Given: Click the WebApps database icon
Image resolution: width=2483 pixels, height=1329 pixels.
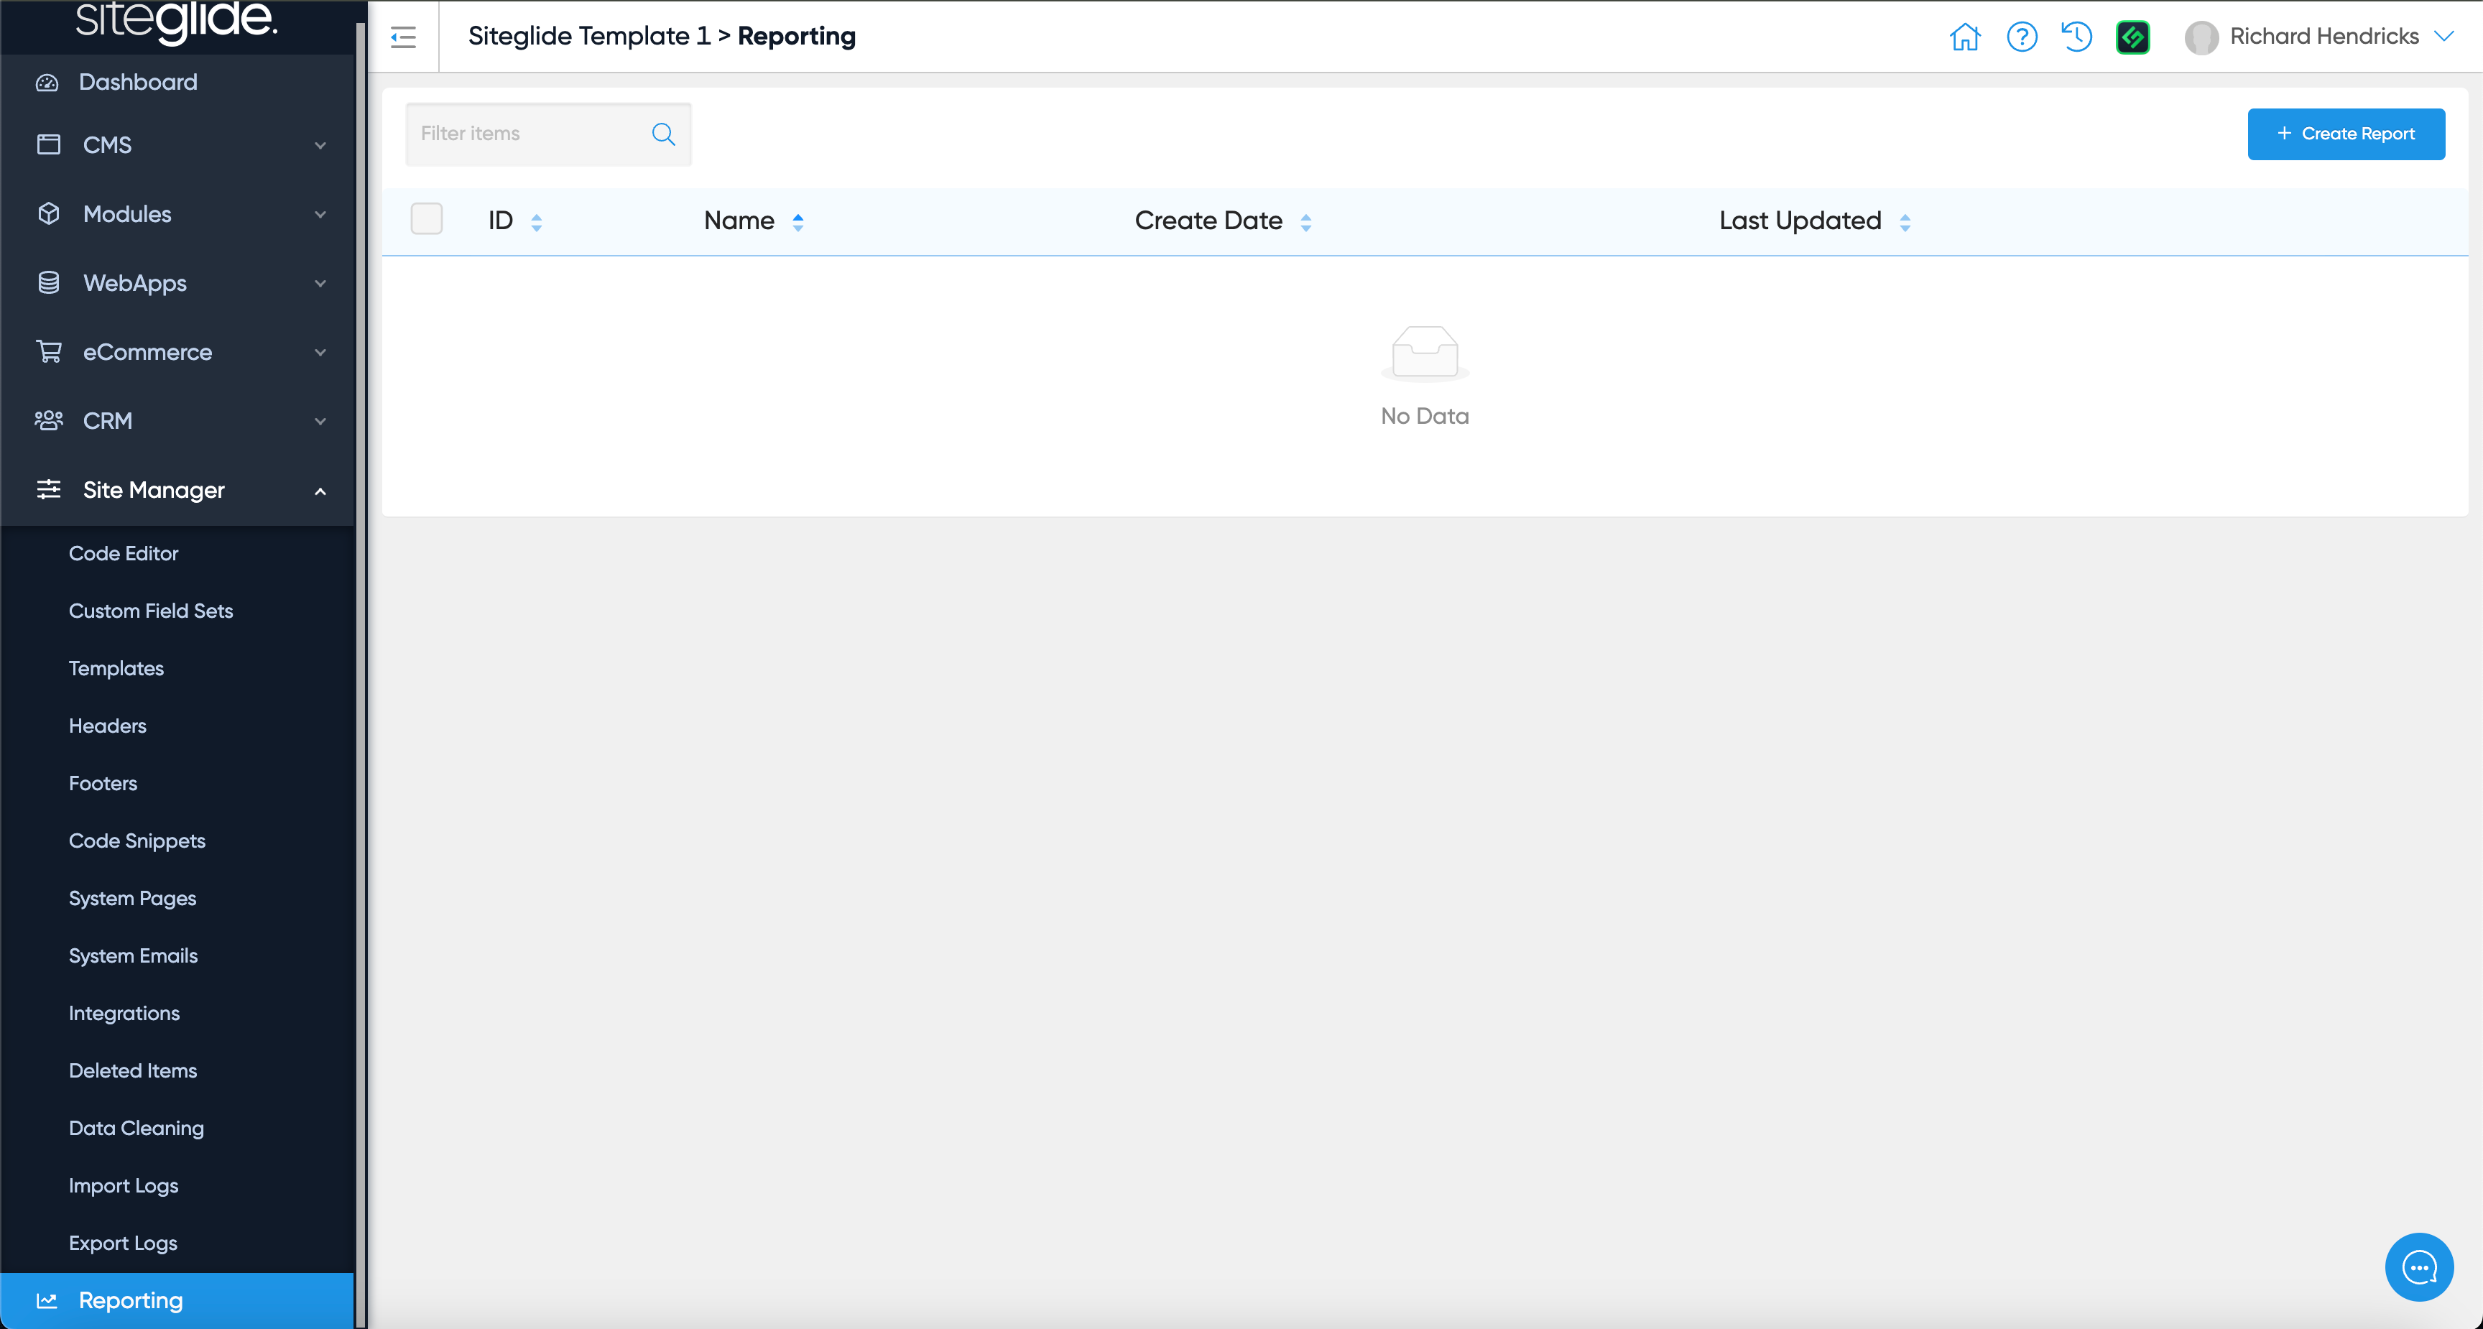Looking at the screenshot, I should [48, 282].
